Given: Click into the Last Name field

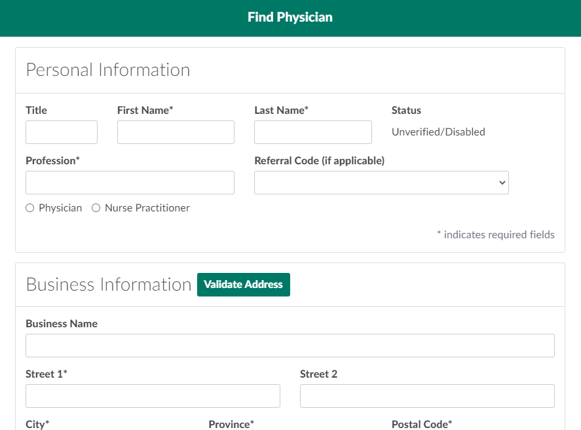Looking at the screenshot, I should 312,132.
